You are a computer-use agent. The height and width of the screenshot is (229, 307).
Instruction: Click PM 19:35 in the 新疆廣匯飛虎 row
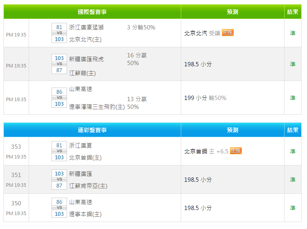(16, 65)
